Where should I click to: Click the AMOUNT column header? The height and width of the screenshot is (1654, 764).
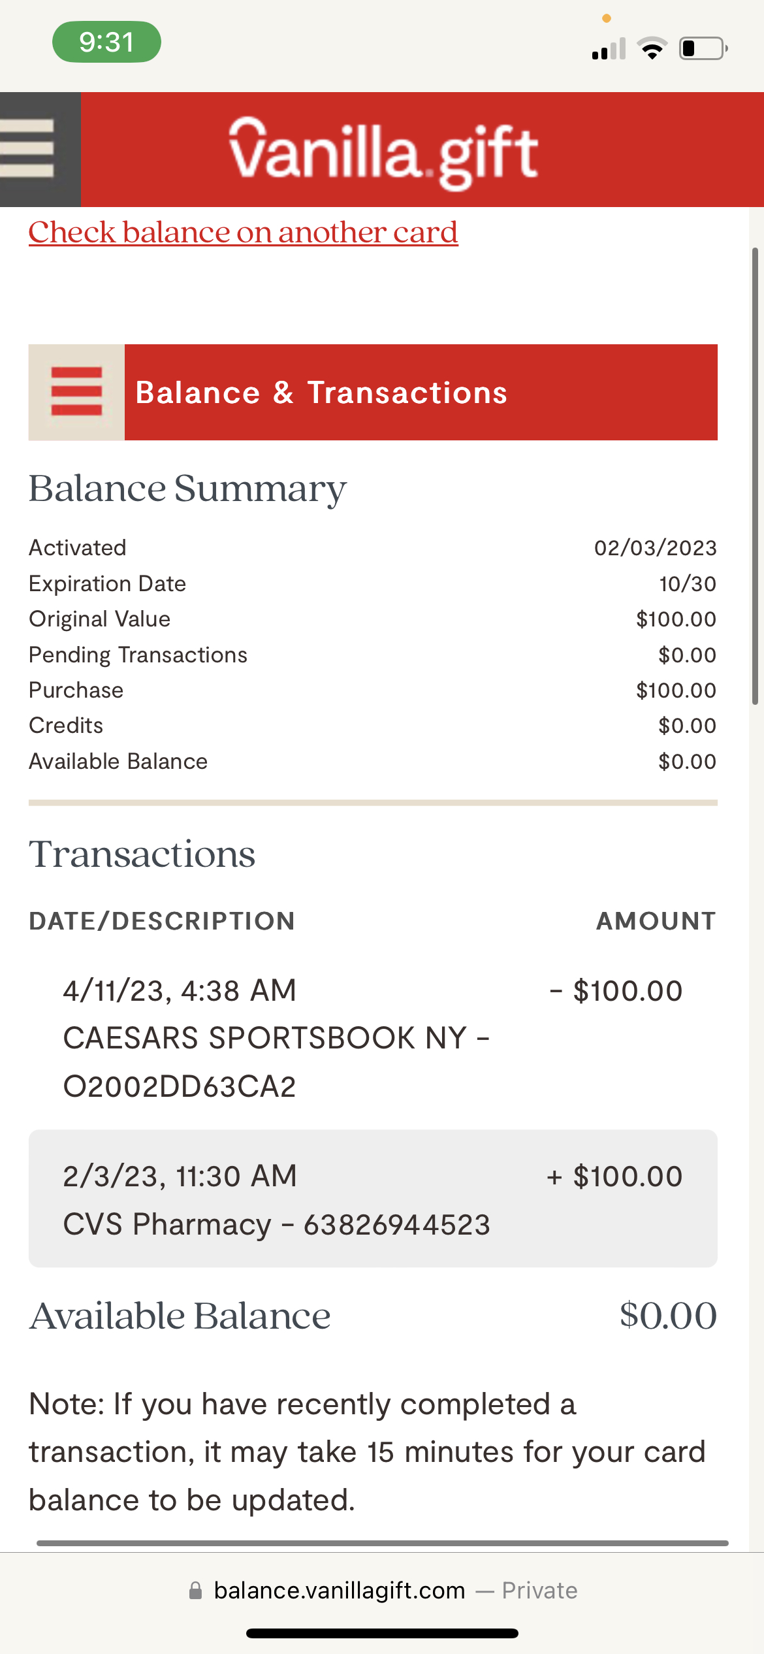click(x=656, y=921)
